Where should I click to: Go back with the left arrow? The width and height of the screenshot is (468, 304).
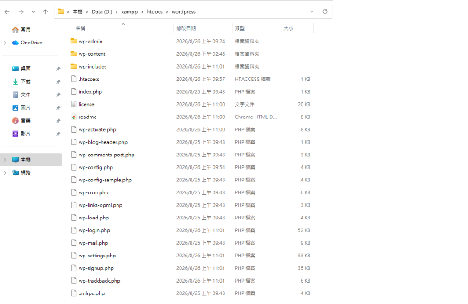[x=7, y=11]
